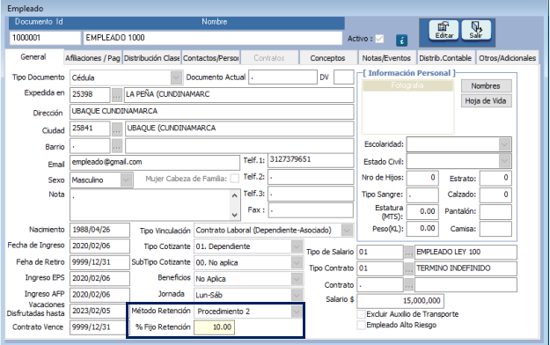Click the Peso(KL) field
The width and height of the screenshot is (550, 345).
[422, 229]
